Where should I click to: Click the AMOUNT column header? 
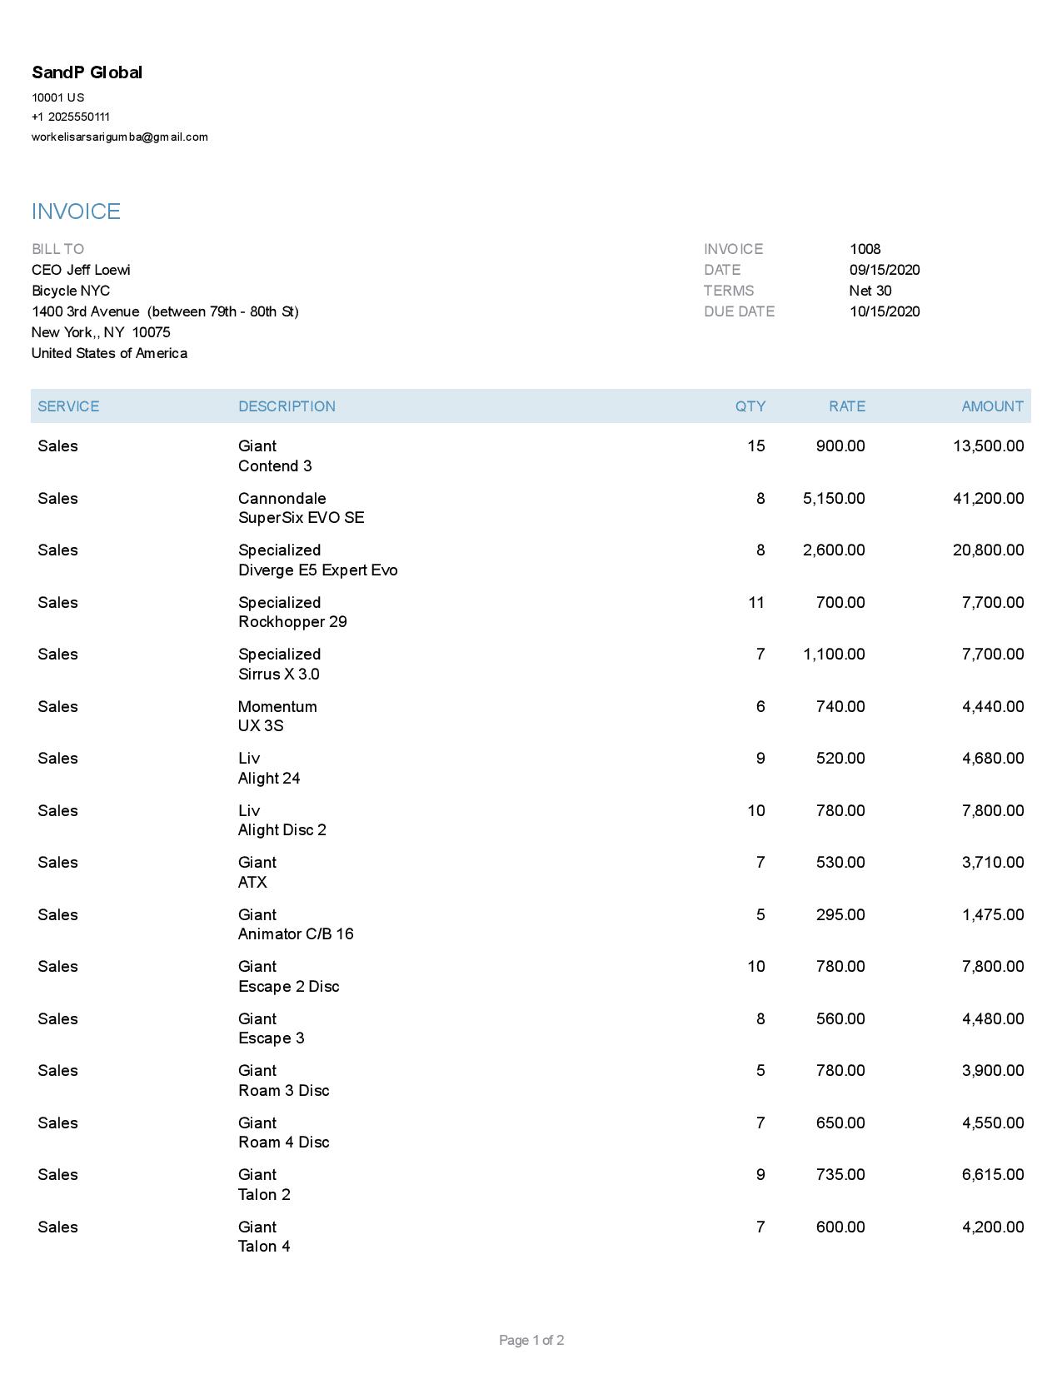pyautogui.click(x=992, y=406)
